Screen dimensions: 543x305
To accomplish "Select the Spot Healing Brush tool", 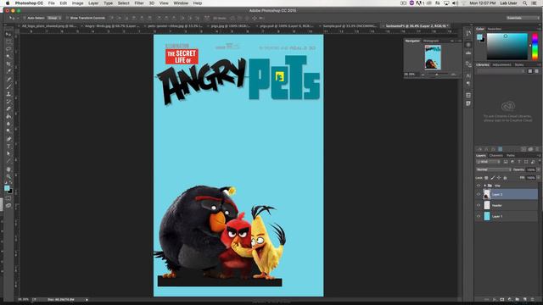I will coord(8,79).
